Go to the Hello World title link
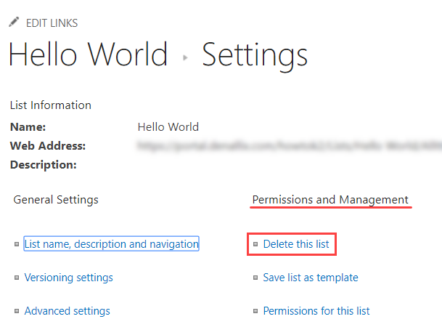Image resolution: width=442 pixels, height=327 pixels. [x=88, y=55]
